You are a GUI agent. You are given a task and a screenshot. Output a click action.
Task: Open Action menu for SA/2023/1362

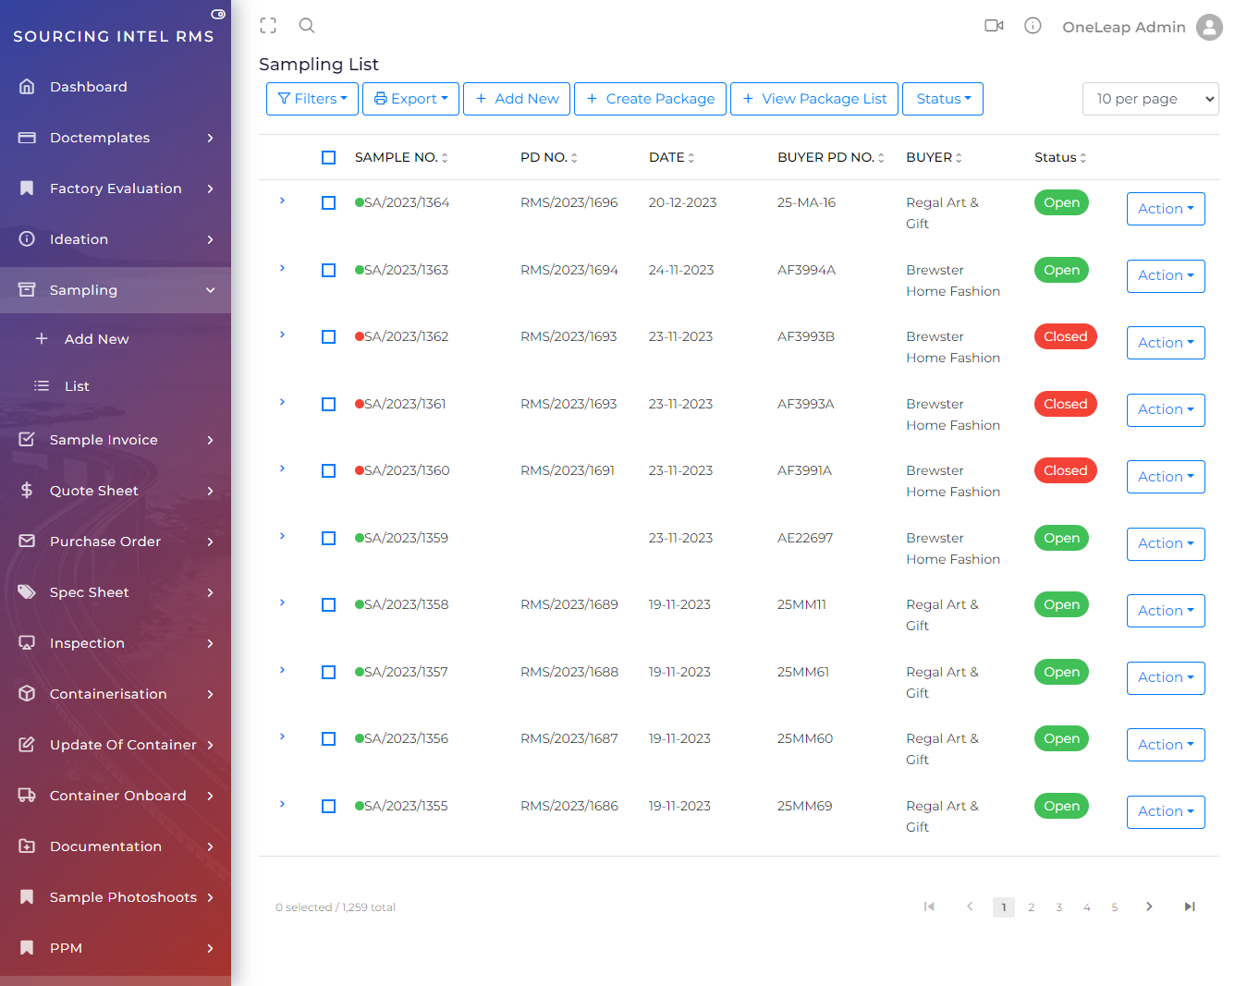(1165, 343)
